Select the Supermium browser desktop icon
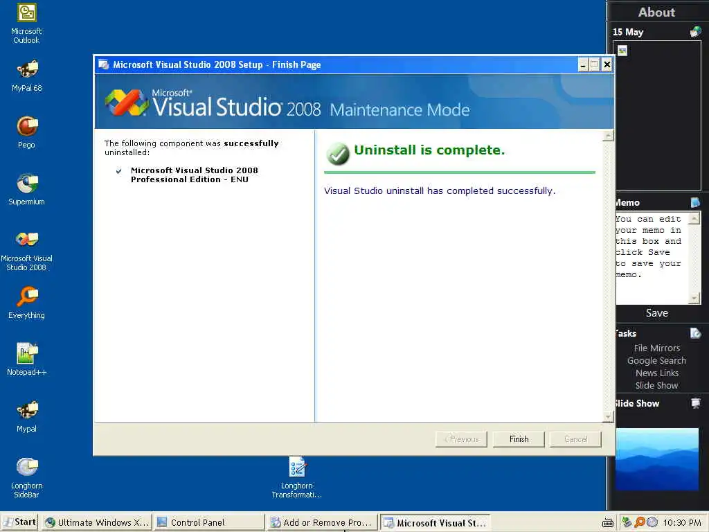The width and height of the screenshot is (709, 532). (27, 190)
